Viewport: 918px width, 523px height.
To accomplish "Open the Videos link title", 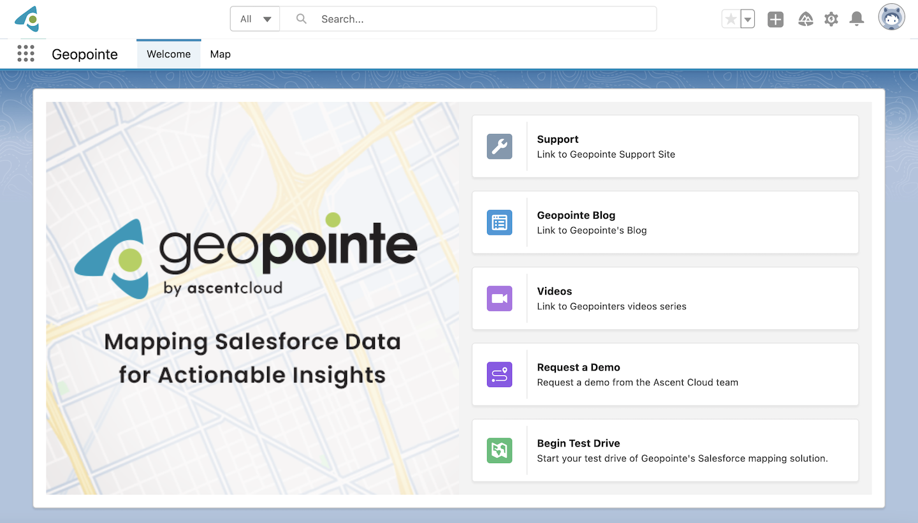I will [x=555, y=291].
